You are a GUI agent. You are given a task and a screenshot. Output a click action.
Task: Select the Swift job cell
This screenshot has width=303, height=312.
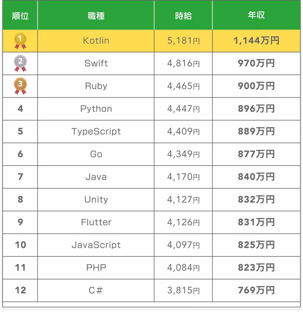(96, 63)
